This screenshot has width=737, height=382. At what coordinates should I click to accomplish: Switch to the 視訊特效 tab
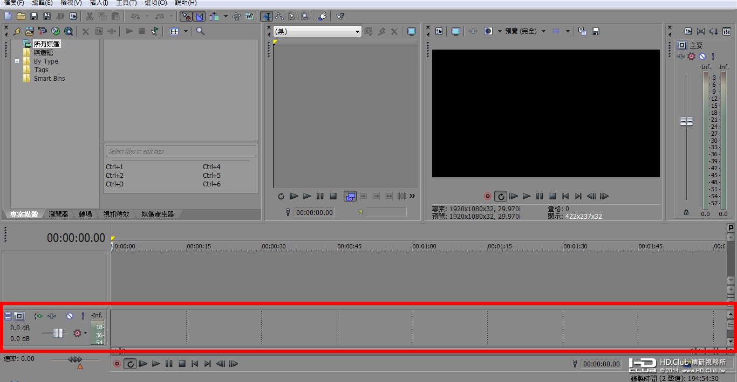pyautogui.click(x=116, y=214)
